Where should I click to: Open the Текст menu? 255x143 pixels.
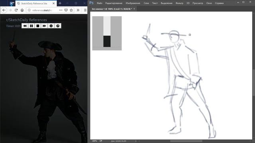click(155, 3)
